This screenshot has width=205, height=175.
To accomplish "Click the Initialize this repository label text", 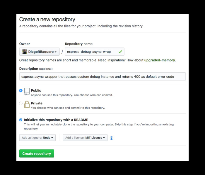I will [x=56, y=120].
